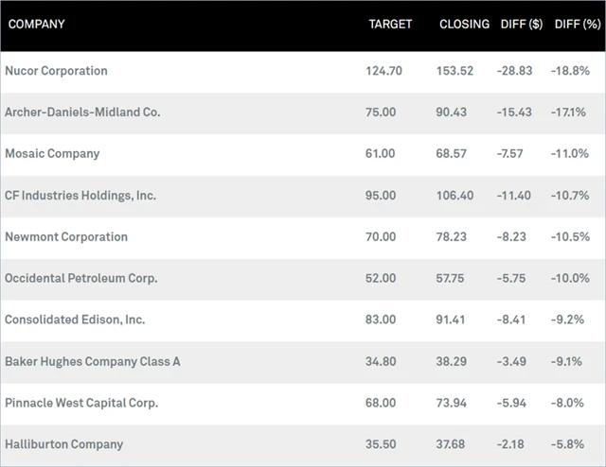Select the DIFF ($) column header
This screenshot has height=467, width=606.
pos(520,24)
